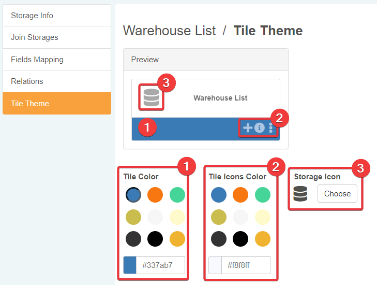Choose the green Tile Color swatch
Screen dimensions: 377x285
tap(177, 195)
